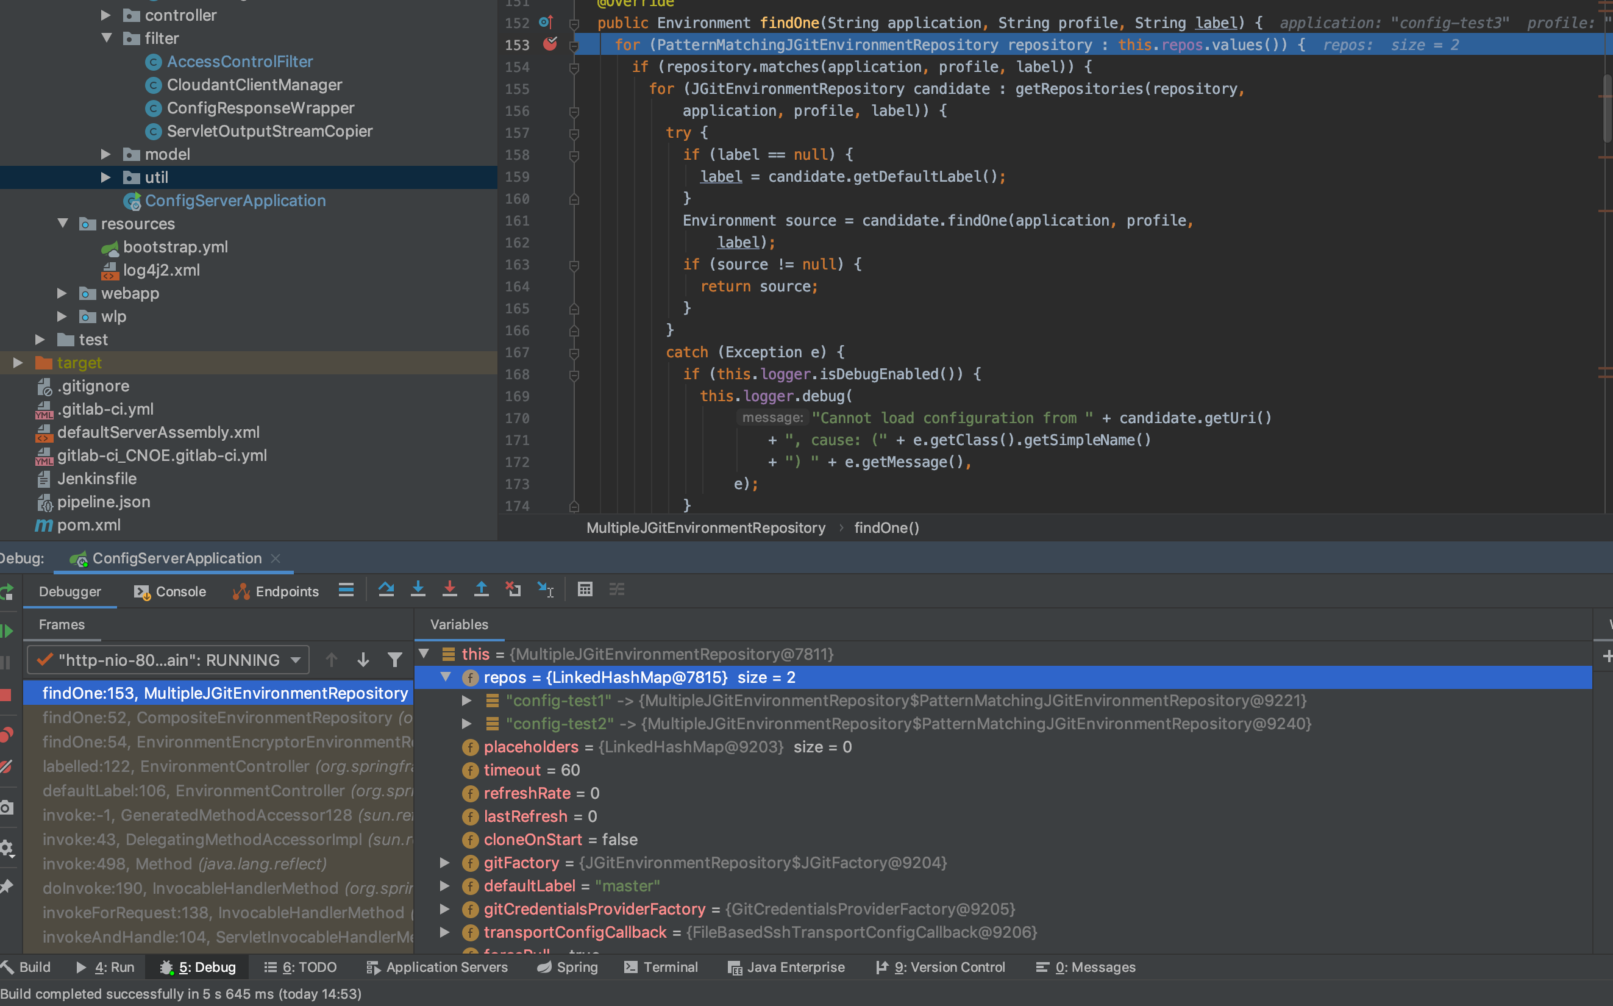Click the Step Over debugger icon
1613x1006 pixels.
pyautogui.click(x=386, y=590)
